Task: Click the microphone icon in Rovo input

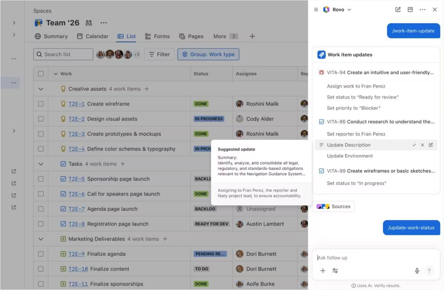Action: (x=417, y=271)
